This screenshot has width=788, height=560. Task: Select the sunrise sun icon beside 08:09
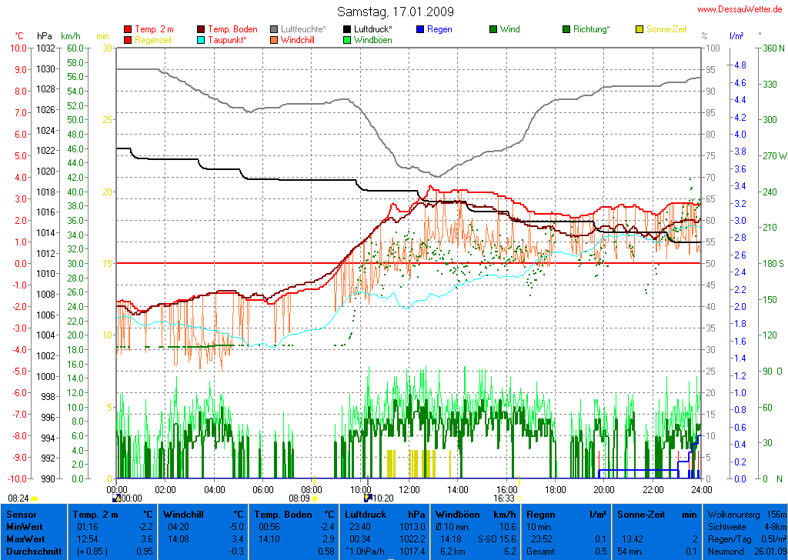[x=315, y=498]
